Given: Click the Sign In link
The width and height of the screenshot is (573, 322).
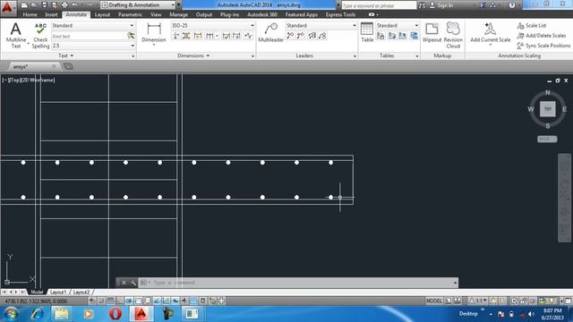Looking at the screenshot, I should coord(441,5).
